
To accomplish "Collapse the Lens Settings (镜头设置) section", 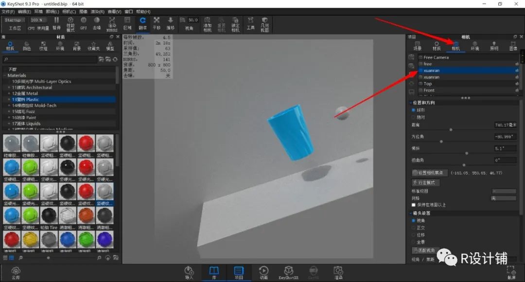I will (x=411, y=213).
